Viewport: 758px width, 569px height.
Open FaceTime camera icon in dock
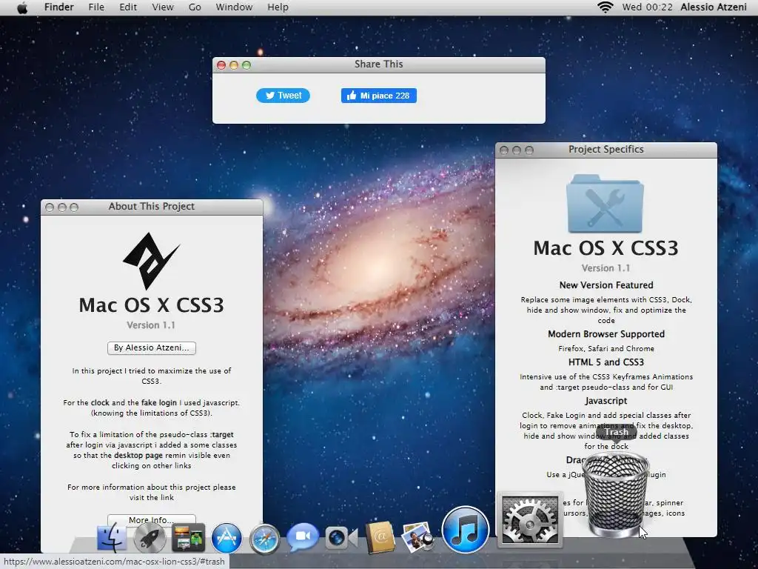[341, 537]
